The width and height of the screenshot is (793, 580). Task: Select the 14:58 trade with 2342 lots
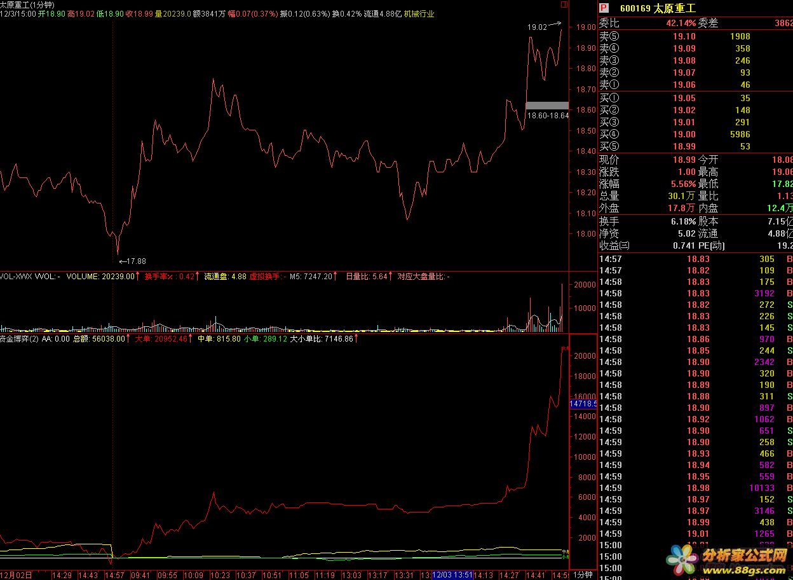pyautogui.click(x=695, y=362)
